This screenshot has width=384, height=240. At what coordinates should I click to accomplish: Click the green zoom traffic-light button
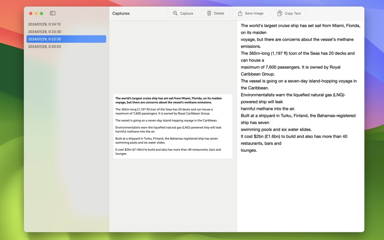42,13
